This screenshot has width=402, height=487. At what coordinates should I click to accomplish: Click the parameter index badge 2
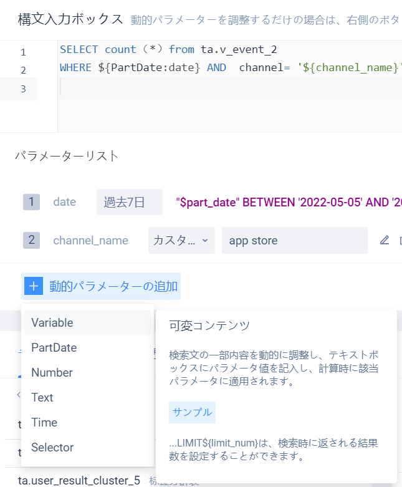31,240
